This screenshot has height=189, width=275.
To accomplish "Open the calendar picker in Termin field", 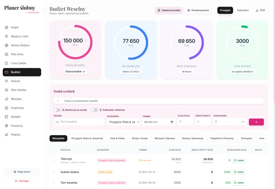I will click(172, 122).
